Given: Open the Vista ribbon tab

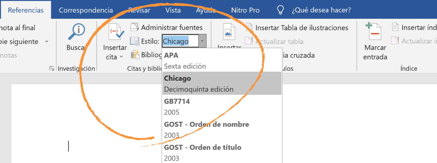Looking at the screenshot, I should [x=173, y=10].
